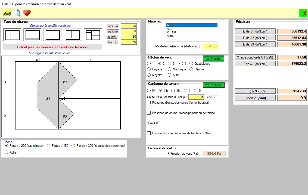Click the green exit icon at top right
The height and width of the screenshot is (195, 308).
(x=303, y=13)
